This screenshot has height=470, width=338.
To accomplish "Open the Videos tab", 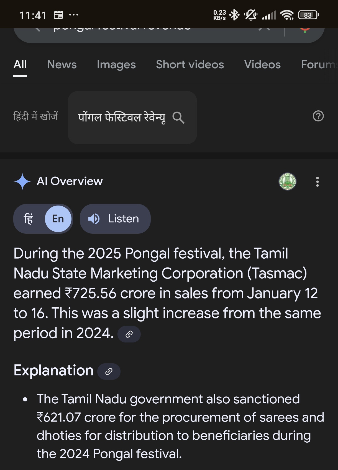I will (262, 64).
